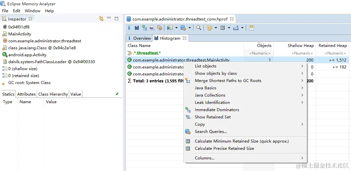Expand the List objects submenu
This screenshot has width=351, height=171.
click(x=302, y=66)
